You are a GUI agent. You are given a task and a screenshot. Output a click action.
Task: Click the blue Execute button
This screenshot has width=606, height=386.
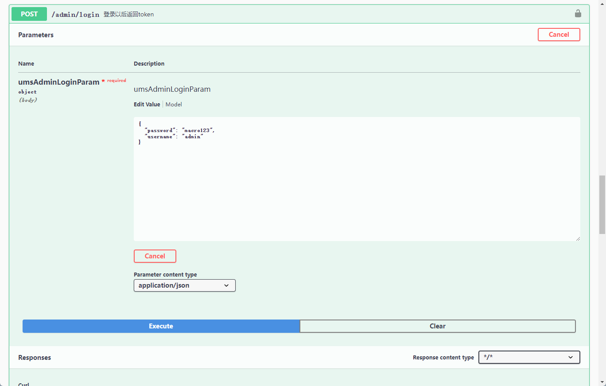click(x=161, y=326)
